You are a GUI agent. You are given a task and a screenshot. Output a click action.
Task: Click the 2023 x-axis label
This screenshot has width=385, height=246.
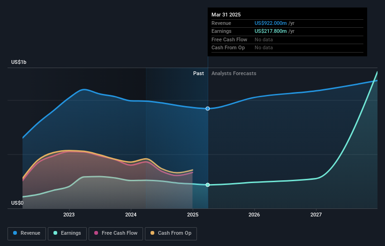point(69,215)
